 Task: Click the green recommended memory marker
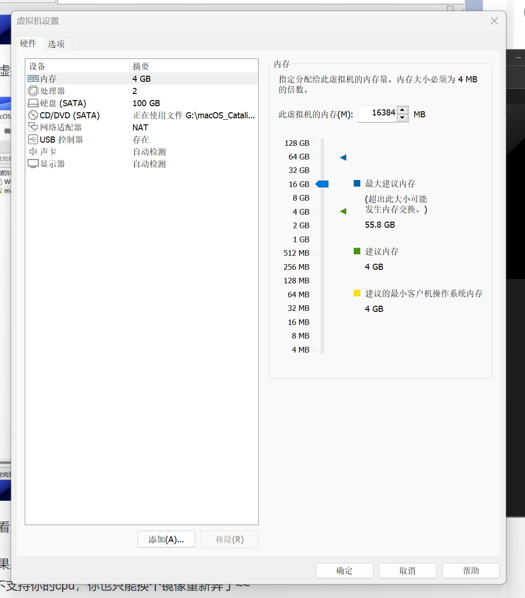point(343,211)
